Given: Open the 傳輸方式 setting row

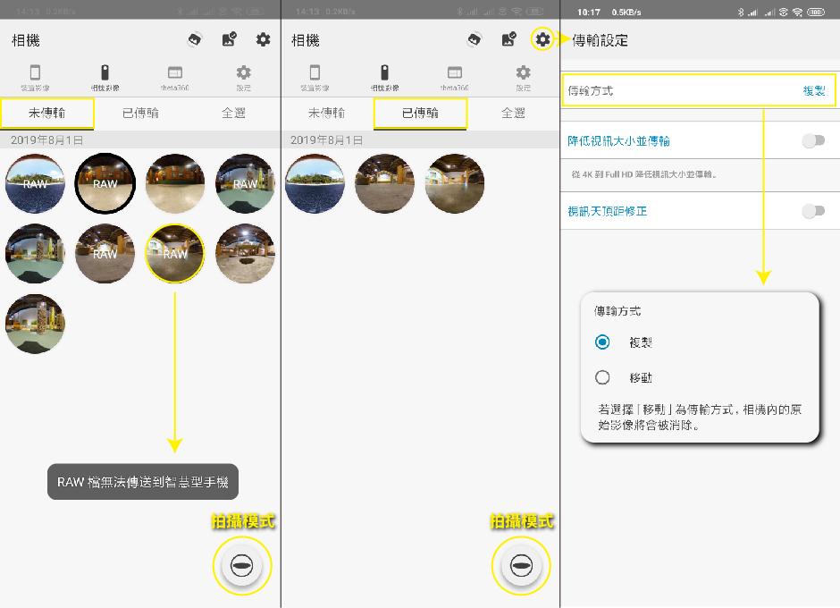Looking at the screenshot, I should point(698,91).
